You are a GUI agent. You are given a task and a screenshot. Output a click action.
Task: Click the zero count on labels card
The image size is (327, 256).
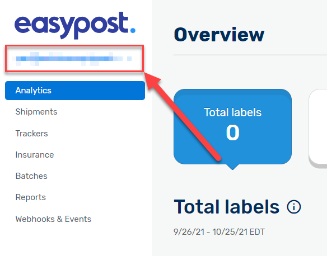tap(232, 132)
